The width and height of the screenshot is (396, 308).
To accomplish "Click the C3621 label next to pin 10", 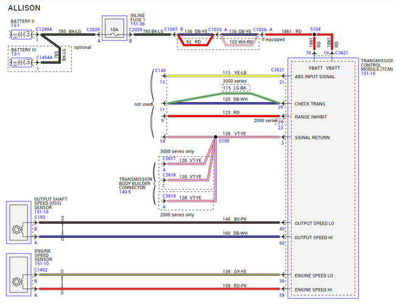I will point(341,52).
